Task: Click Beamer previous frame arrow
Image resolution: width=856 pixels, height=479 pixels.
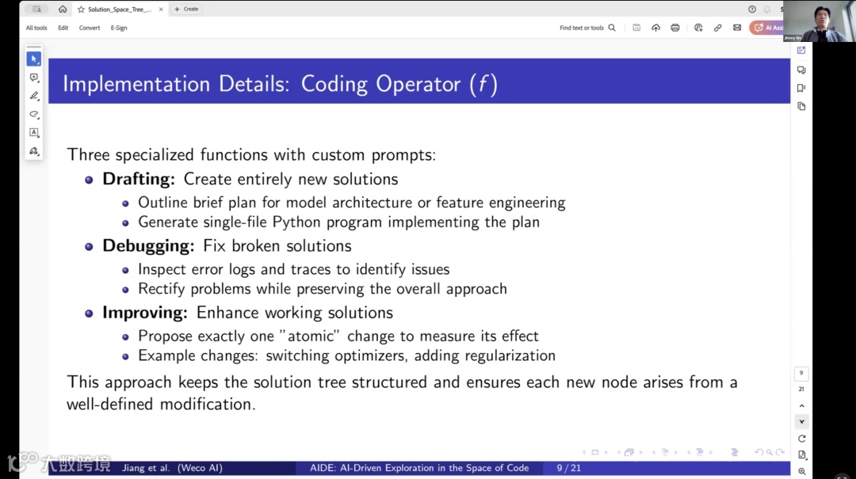Action: click(618, 452)
